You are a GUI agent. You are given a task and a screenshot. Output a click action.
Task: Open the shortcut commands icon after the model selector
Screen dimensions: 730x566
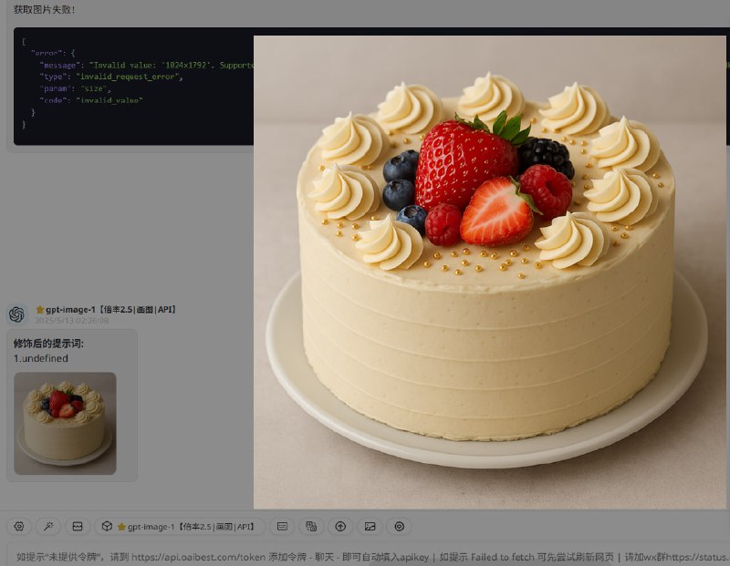click(283, 527)
